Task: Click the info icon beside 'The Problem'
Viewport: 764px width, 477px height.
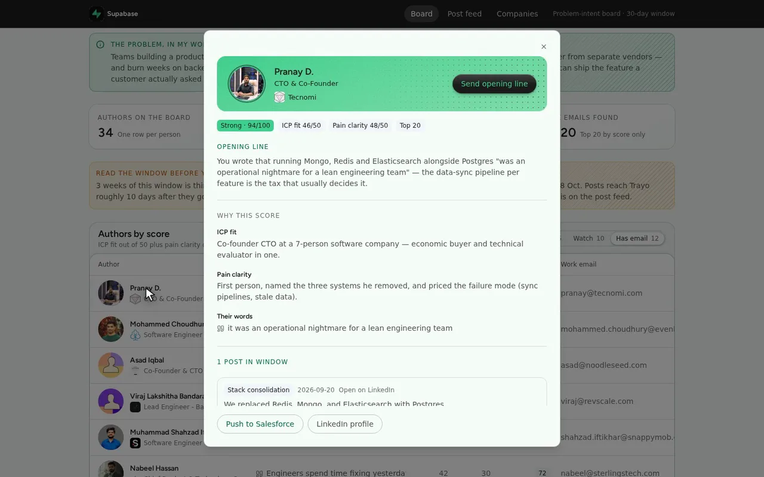Action: coord(100,44)
